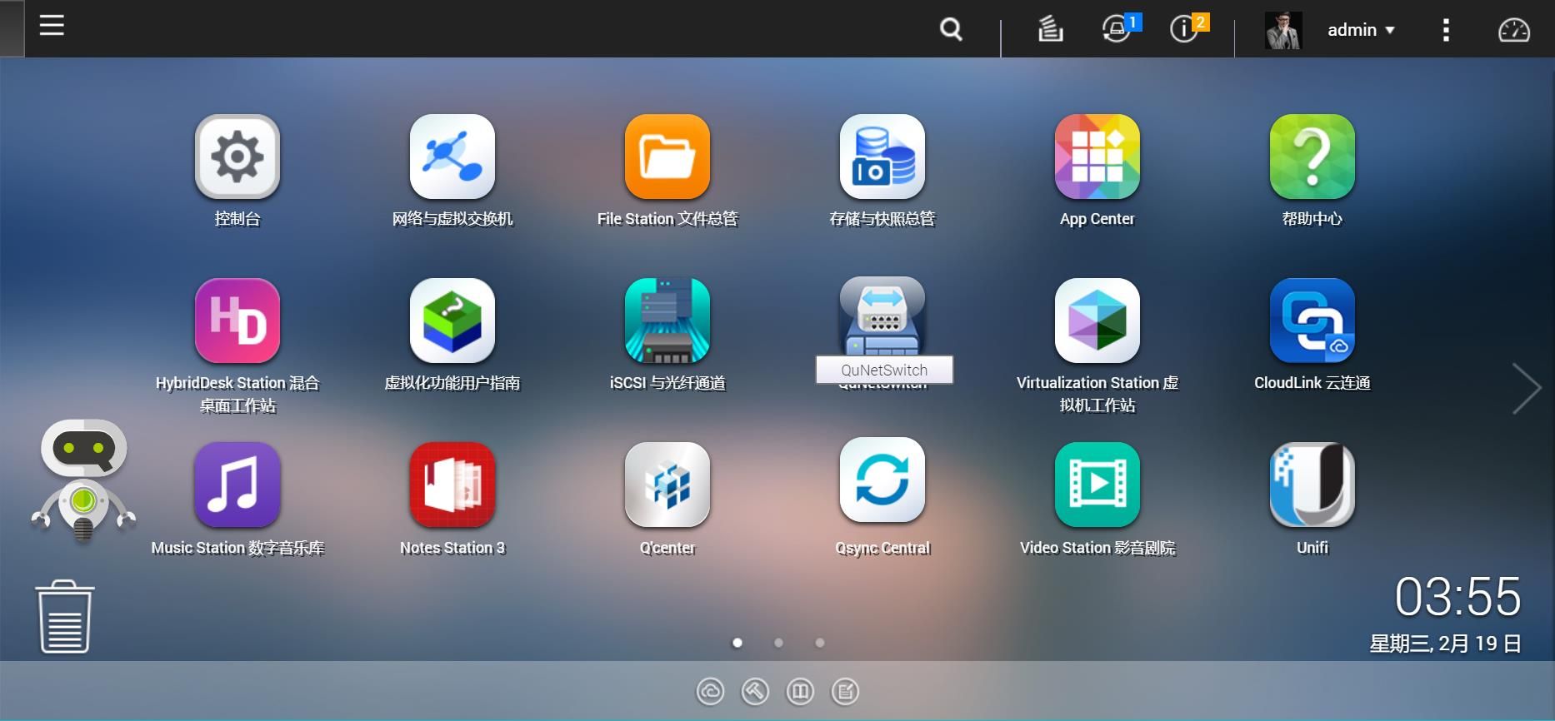
Task: Open 虚拟化功能用户指南 guide
Action: pyautogui.click(x=452, y=321)
